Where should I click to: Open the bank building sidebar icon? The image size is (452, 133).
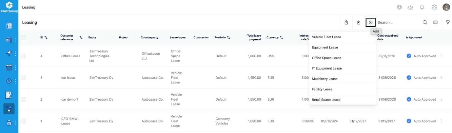click(x=9, y=67)
